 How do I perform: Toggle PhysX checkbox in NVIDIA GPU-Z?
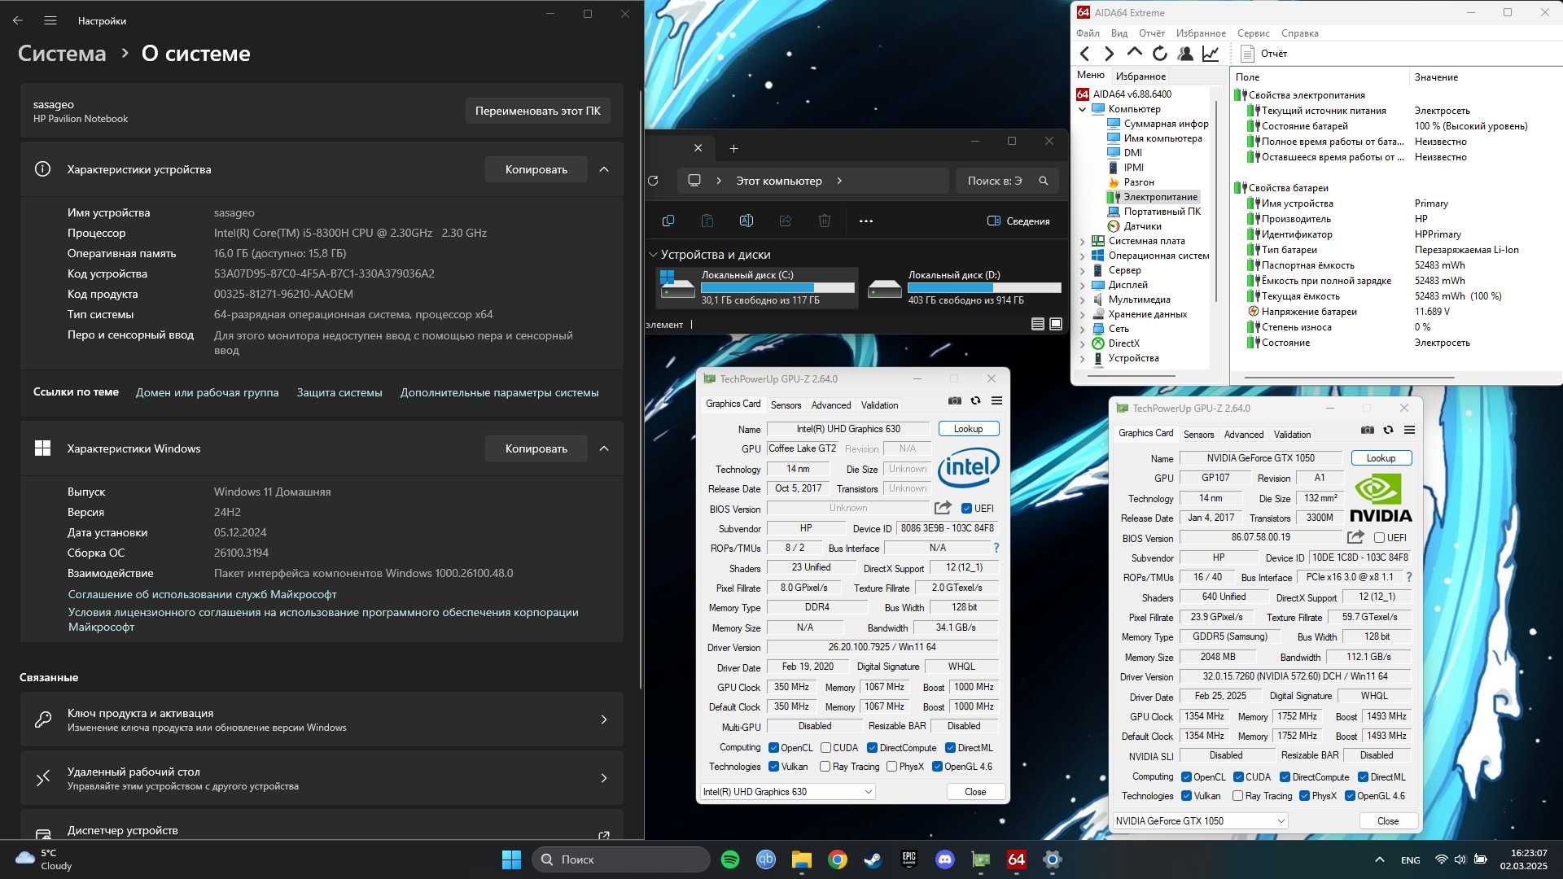pyautogui.click(x=1304, y=796)
